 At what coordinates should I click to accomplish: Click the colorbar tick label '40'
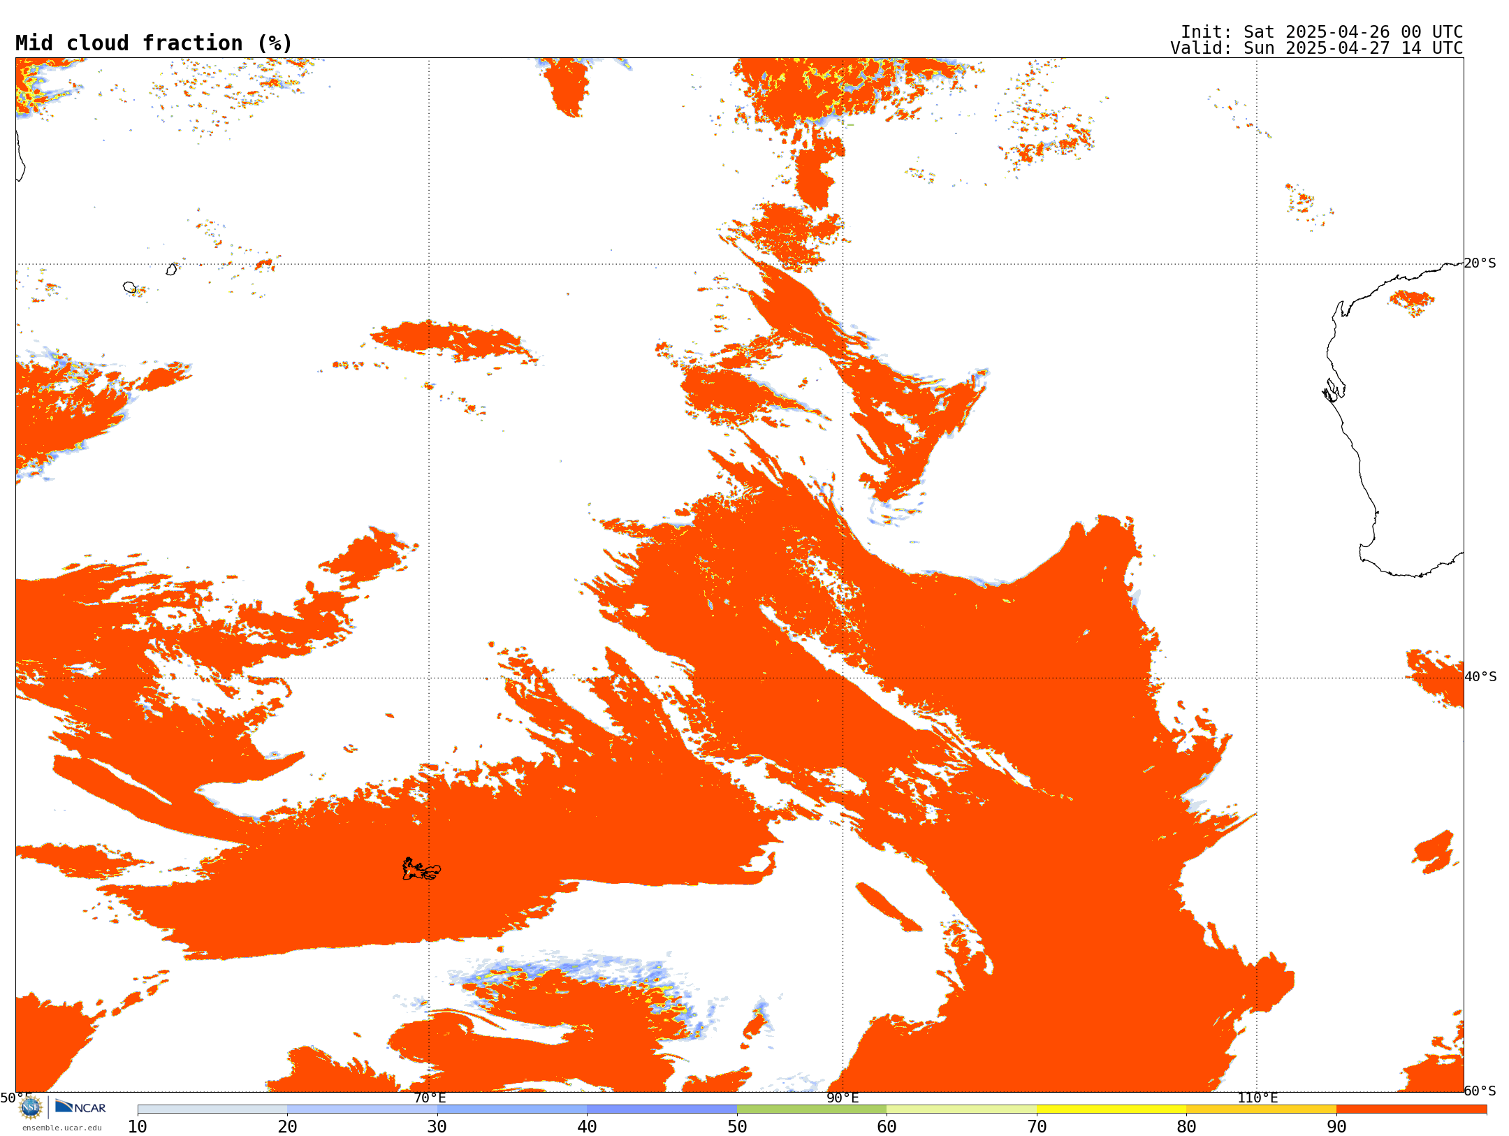point(587,1127)
